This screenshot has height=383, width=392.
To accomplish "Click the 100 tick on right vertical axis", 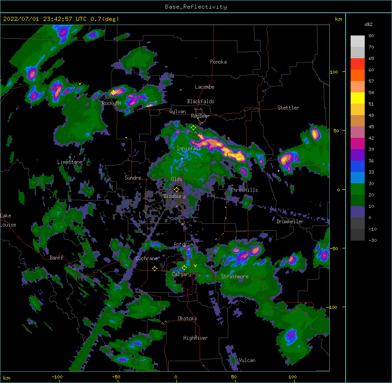I will point(334,72).
